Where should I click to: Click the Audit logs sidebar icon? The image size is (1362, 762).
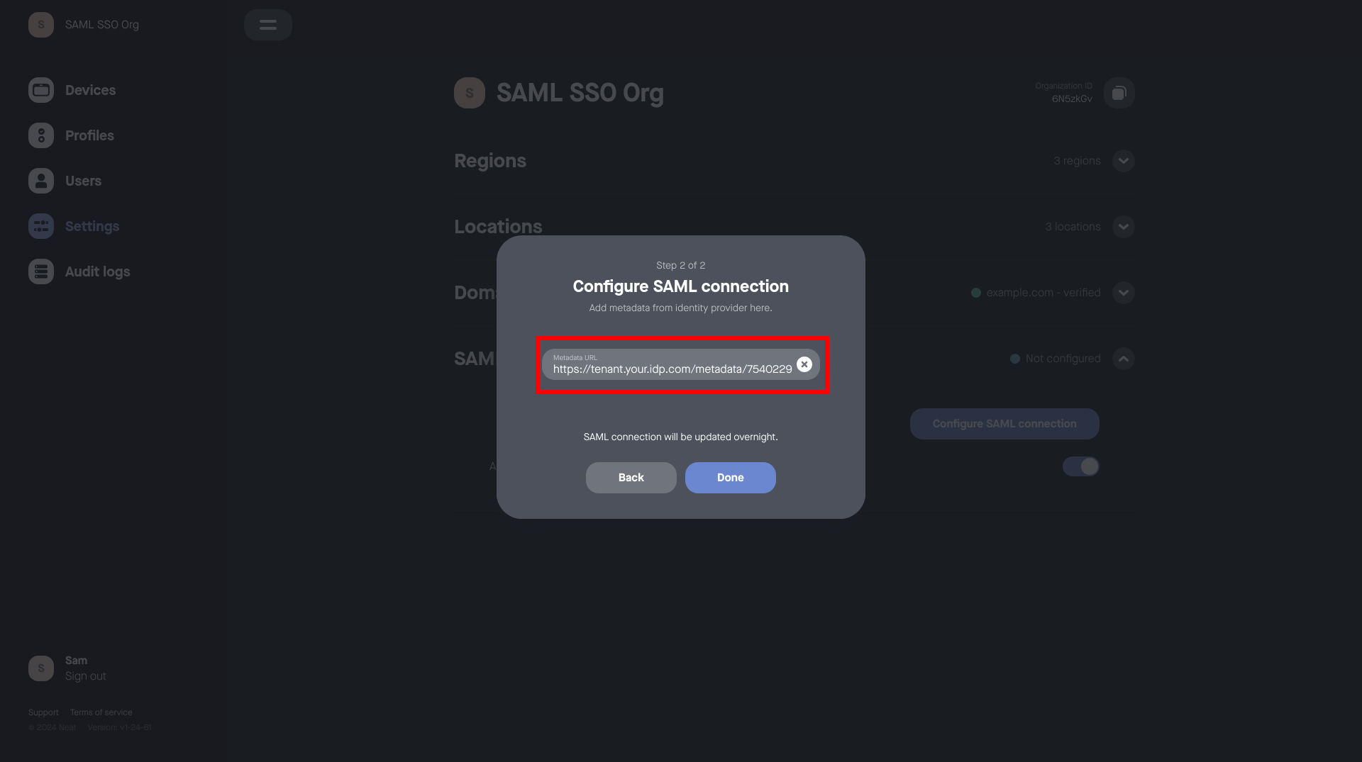point(41,271)
